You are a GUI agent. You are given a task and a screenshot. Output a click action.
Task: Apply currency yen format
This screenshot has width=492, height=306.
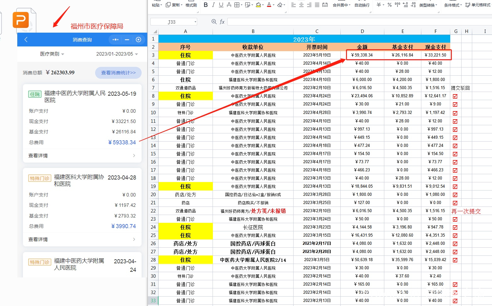click(x=379, y=5)
